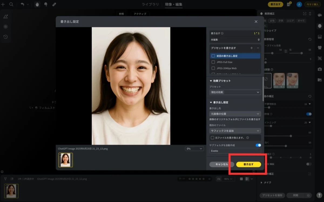Click the 白く slider handle at 50

(x=286, y=146)
